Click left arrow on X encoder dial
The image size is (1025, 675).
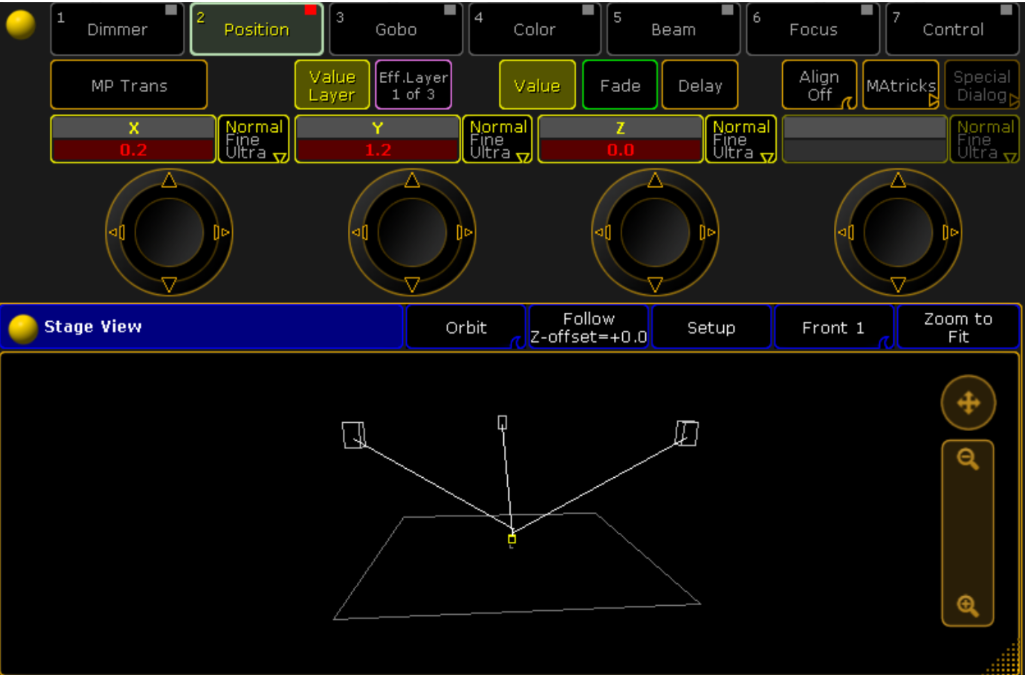pyautogui.click(x=116, y=232)
